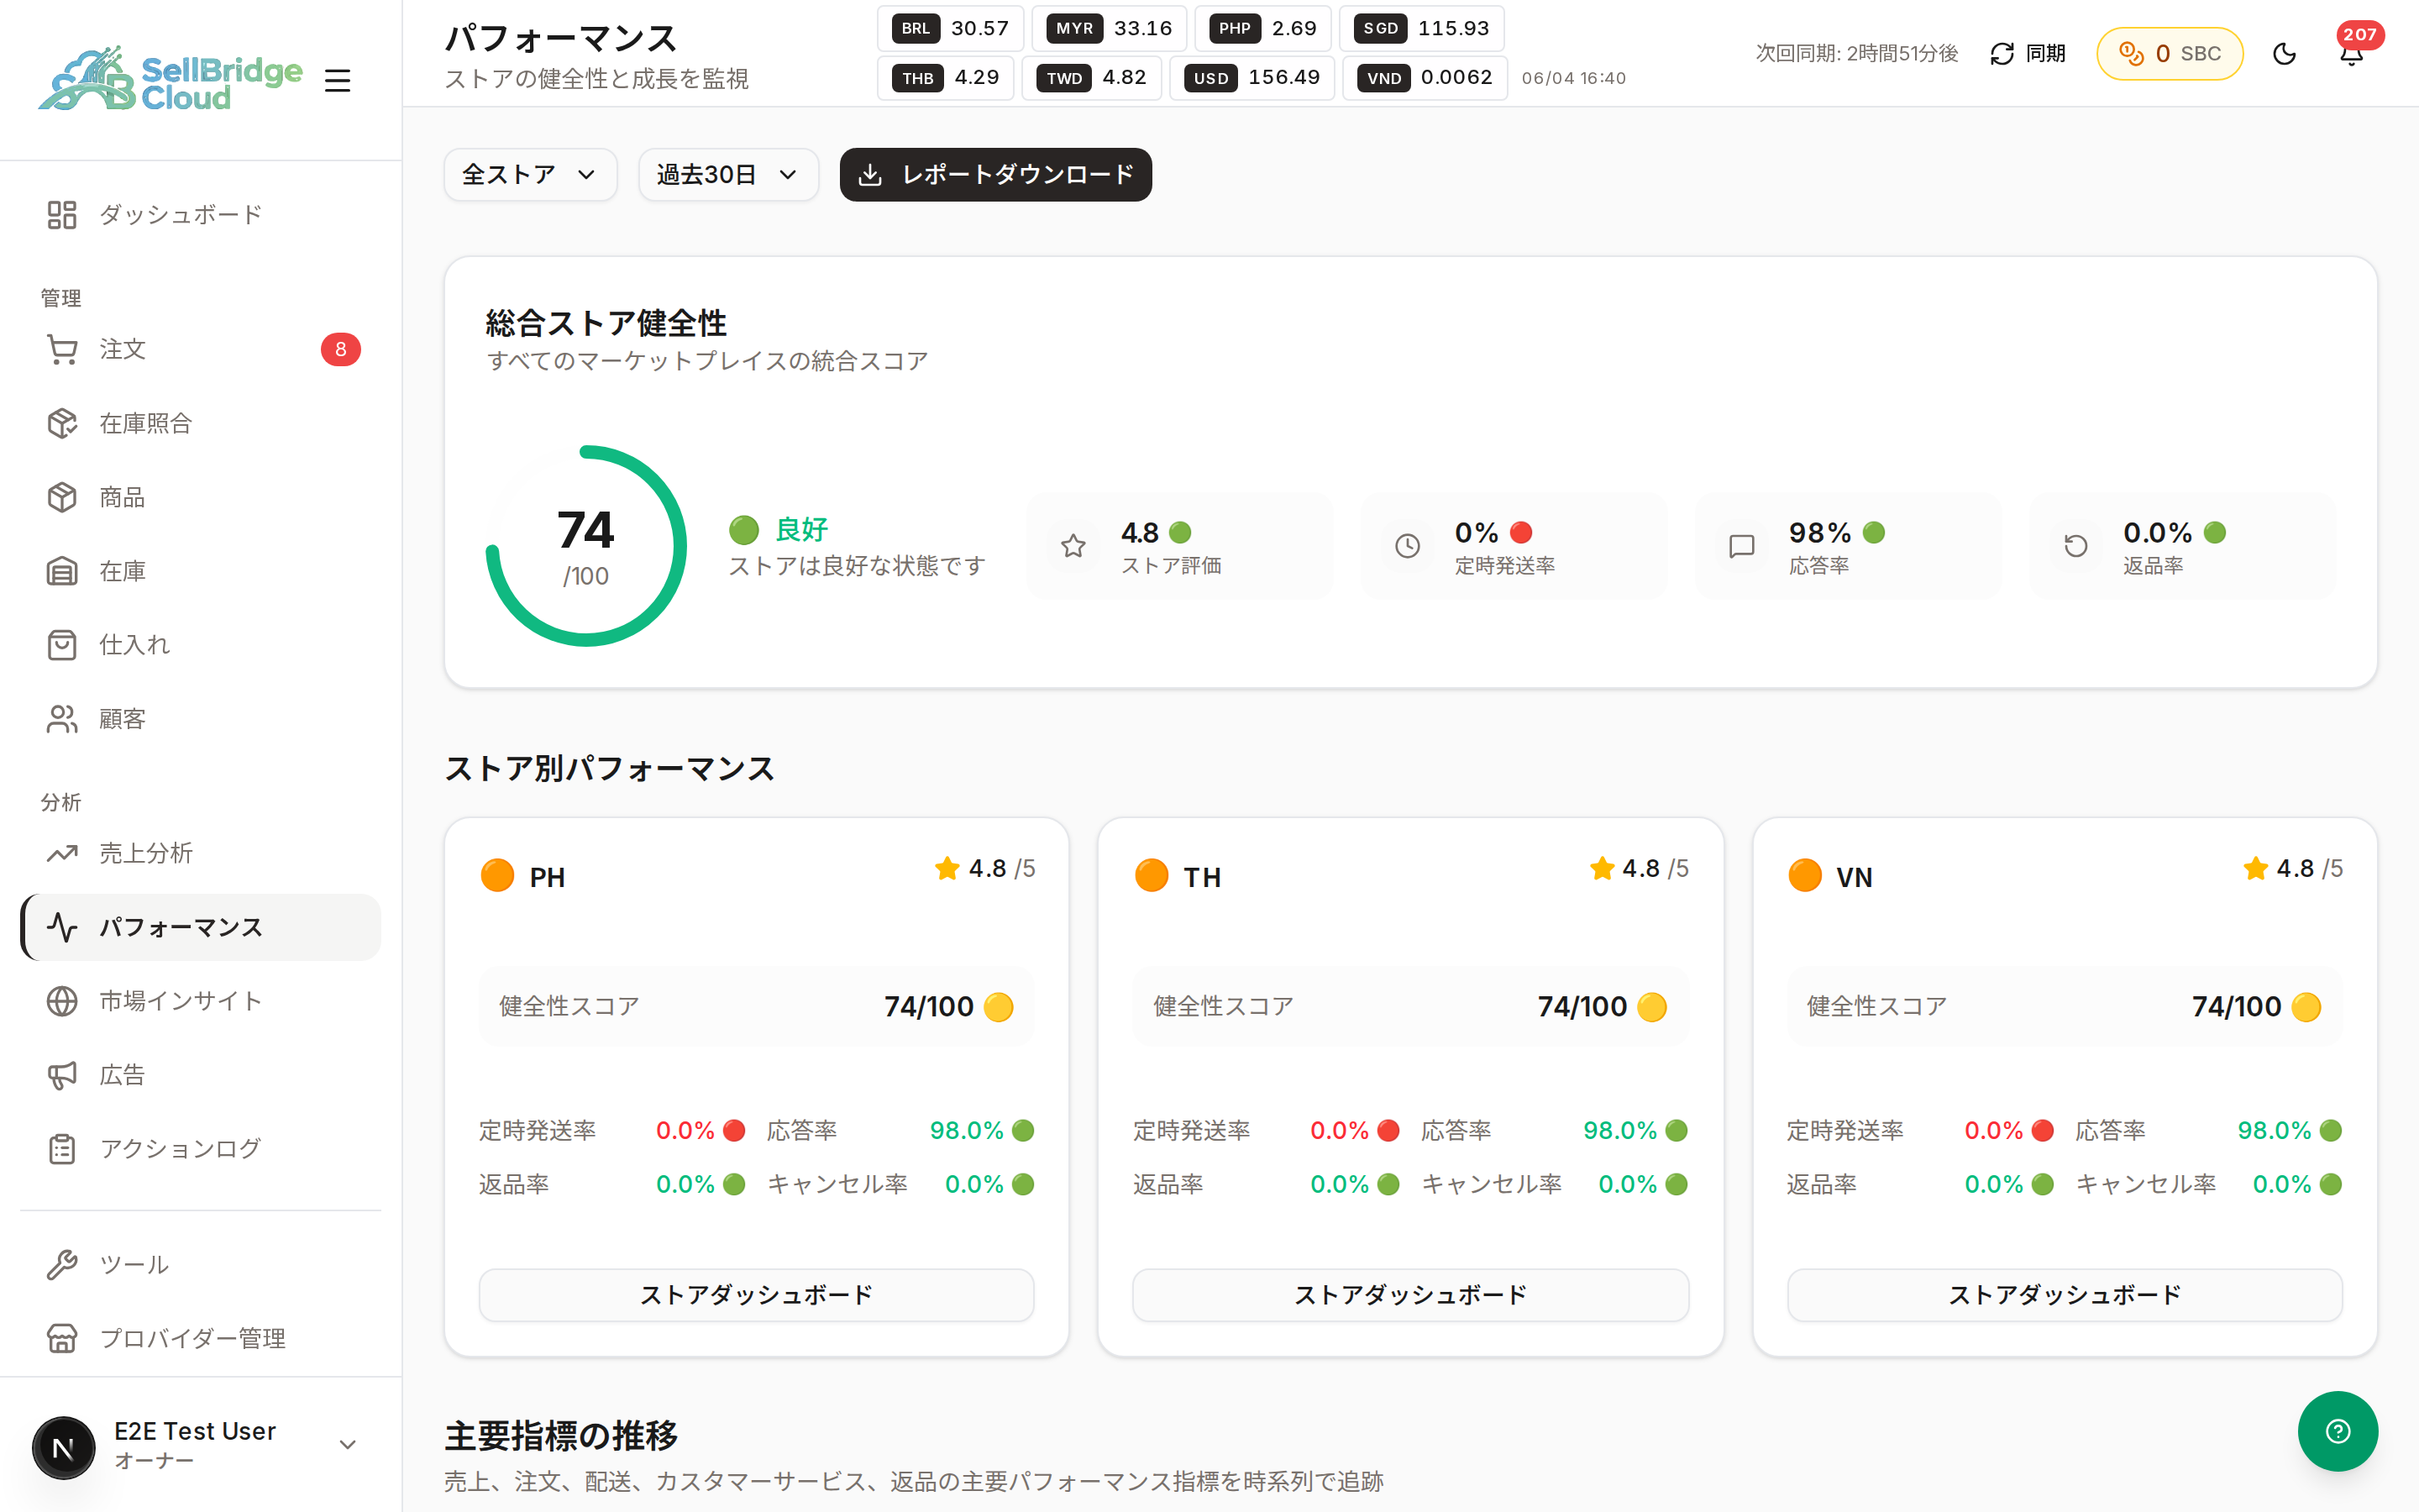Navigate to 仕入れ purchasing page
2419x1512 pixels.
point(200,645)
